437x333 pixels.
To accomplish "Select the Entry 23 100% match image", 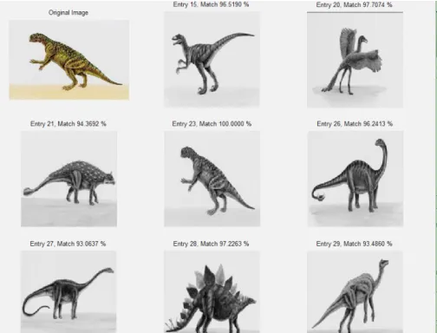I will click(212, 179).
